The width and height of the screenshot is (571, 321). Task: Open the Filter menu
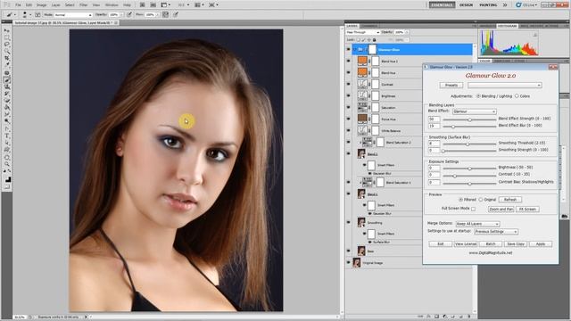[83, 5]
